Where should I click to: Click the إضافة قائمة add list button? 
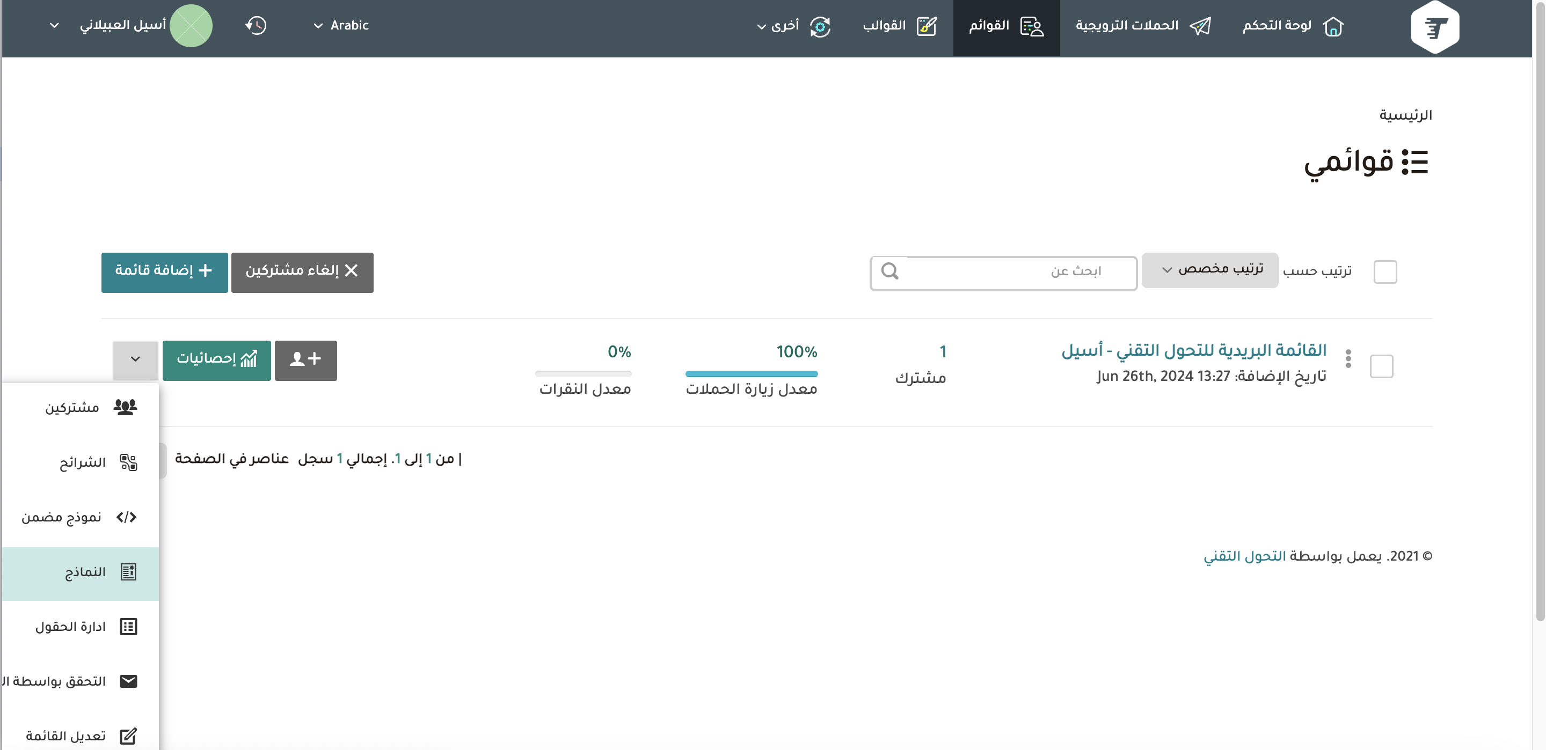pos(164,273)
